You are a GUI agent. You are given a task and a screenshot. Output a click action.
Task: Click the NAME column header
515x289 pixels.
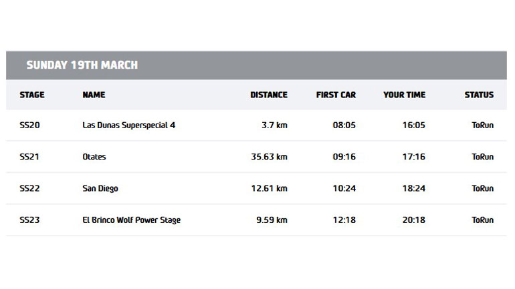(94, 95)
